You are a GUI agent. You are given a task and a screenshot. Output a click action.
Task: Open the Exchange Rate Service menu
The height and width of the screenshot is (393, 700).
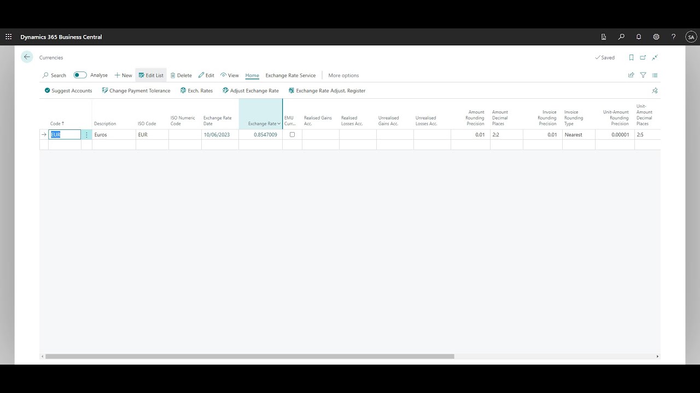coord(290,75)
